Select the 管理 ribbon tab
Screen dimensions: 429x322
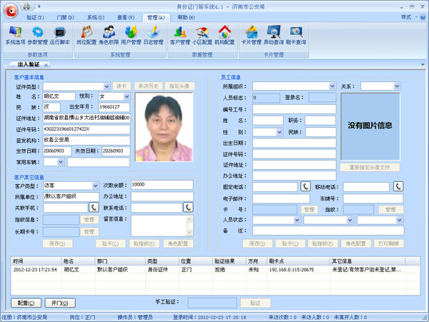click(156, 17)
